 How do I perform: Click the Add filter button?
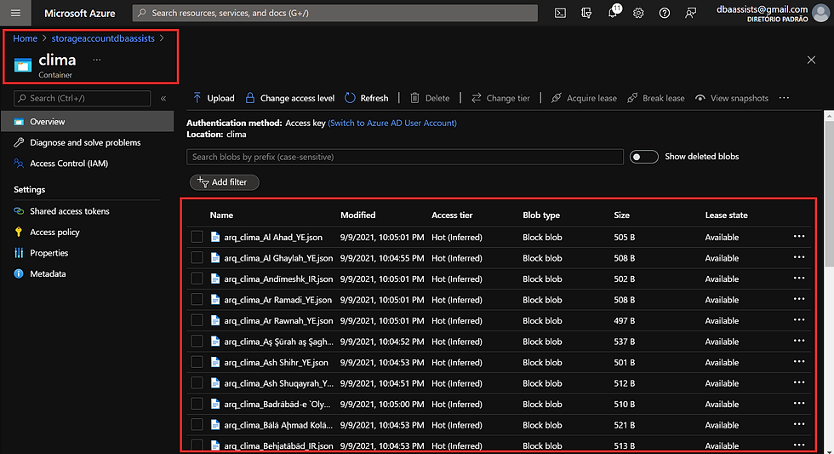224,182
